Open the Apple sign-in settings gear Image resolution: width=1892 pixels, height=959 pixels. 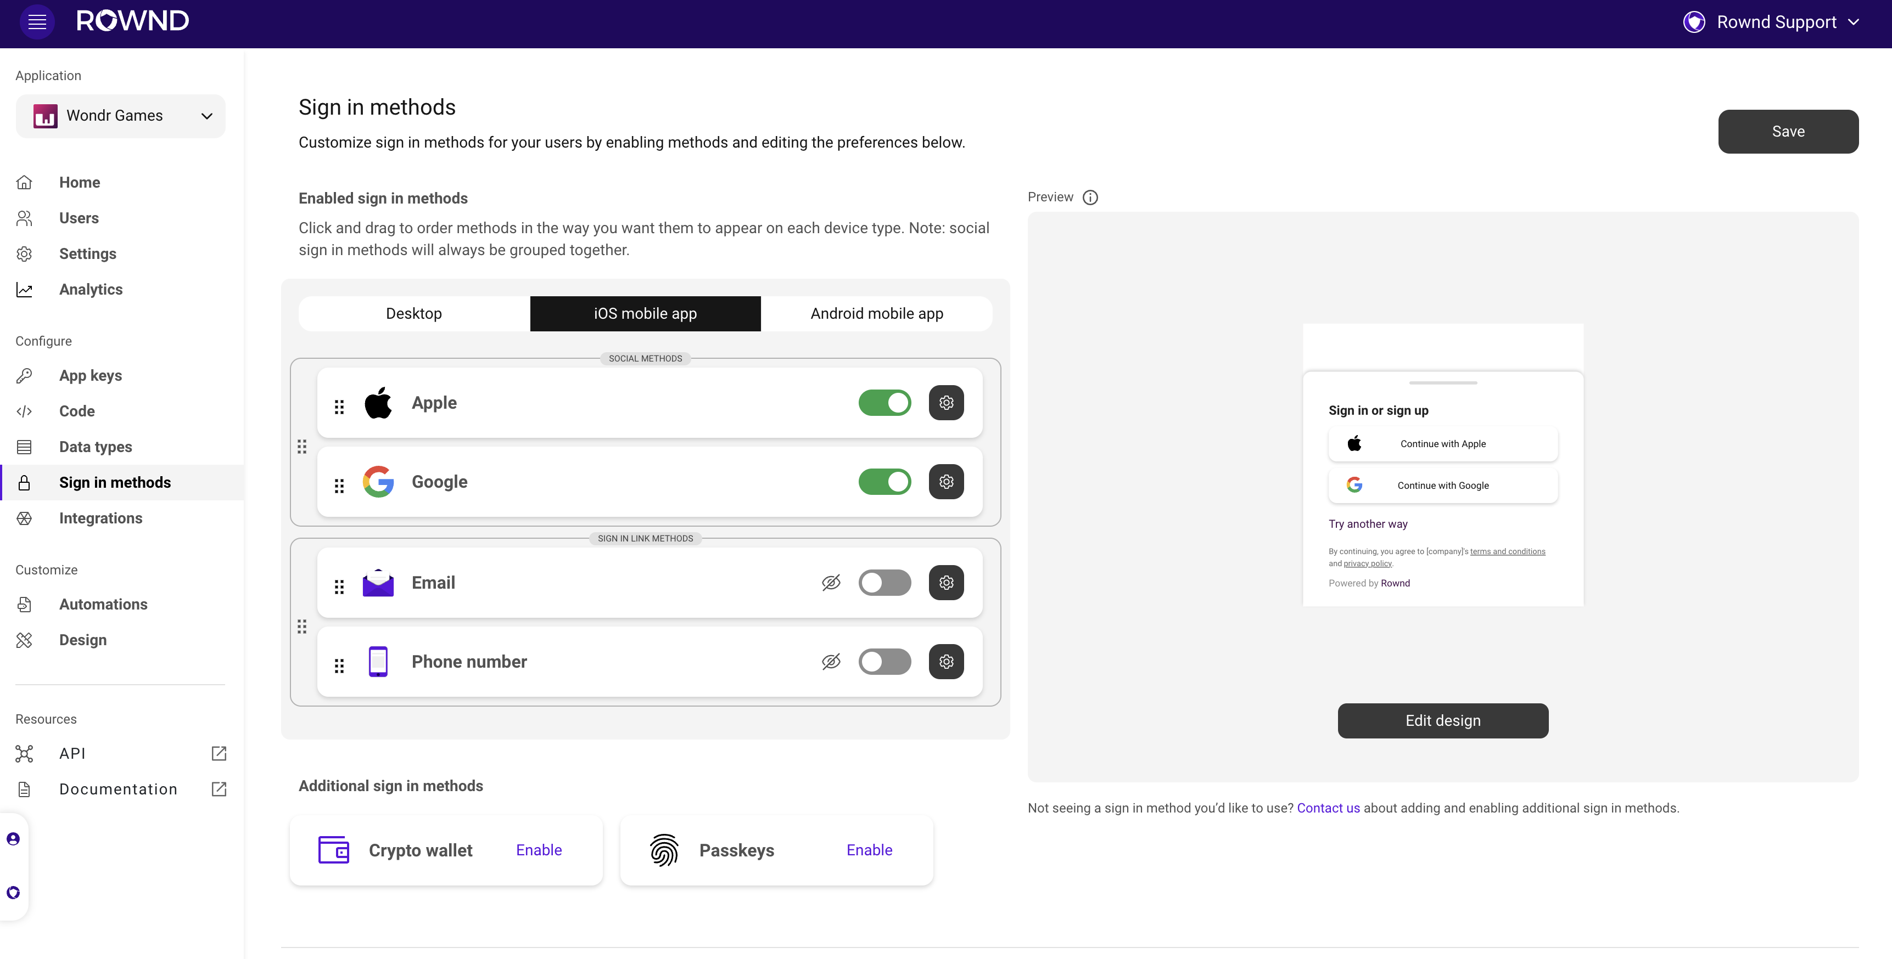click(x=946, y=402)
